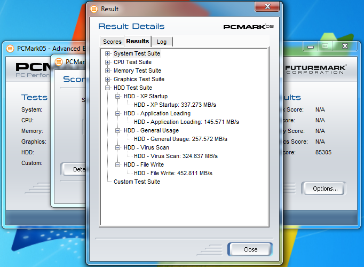The height and width of the screenshot is (267, 364).
Task: Click the middle PCMark score window icon
Action: click(59, 62)
